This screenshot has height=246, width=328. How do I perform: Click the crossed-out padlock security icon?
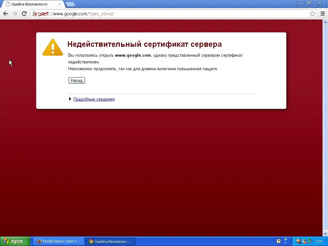click(35, 14)
